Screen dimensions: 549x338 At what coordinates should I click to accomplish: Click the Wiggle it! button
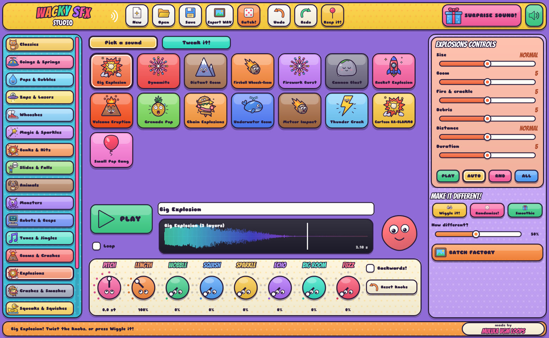[449, 210]
